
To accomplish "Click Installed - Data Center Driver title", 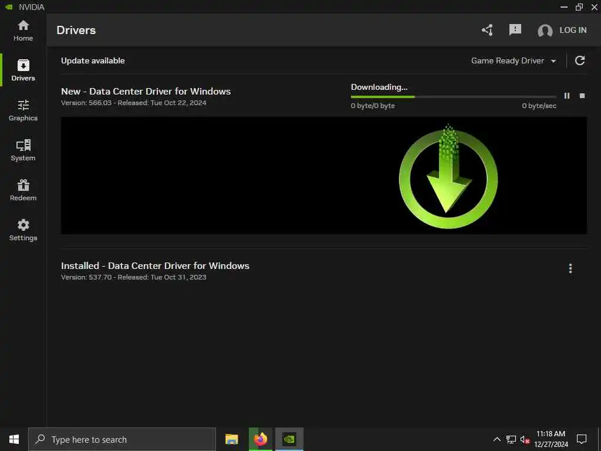I will pos(155,266).
